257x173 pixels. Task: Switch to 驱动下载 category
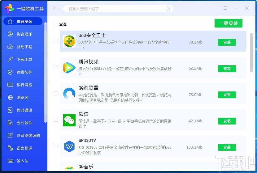click(23, 47)
